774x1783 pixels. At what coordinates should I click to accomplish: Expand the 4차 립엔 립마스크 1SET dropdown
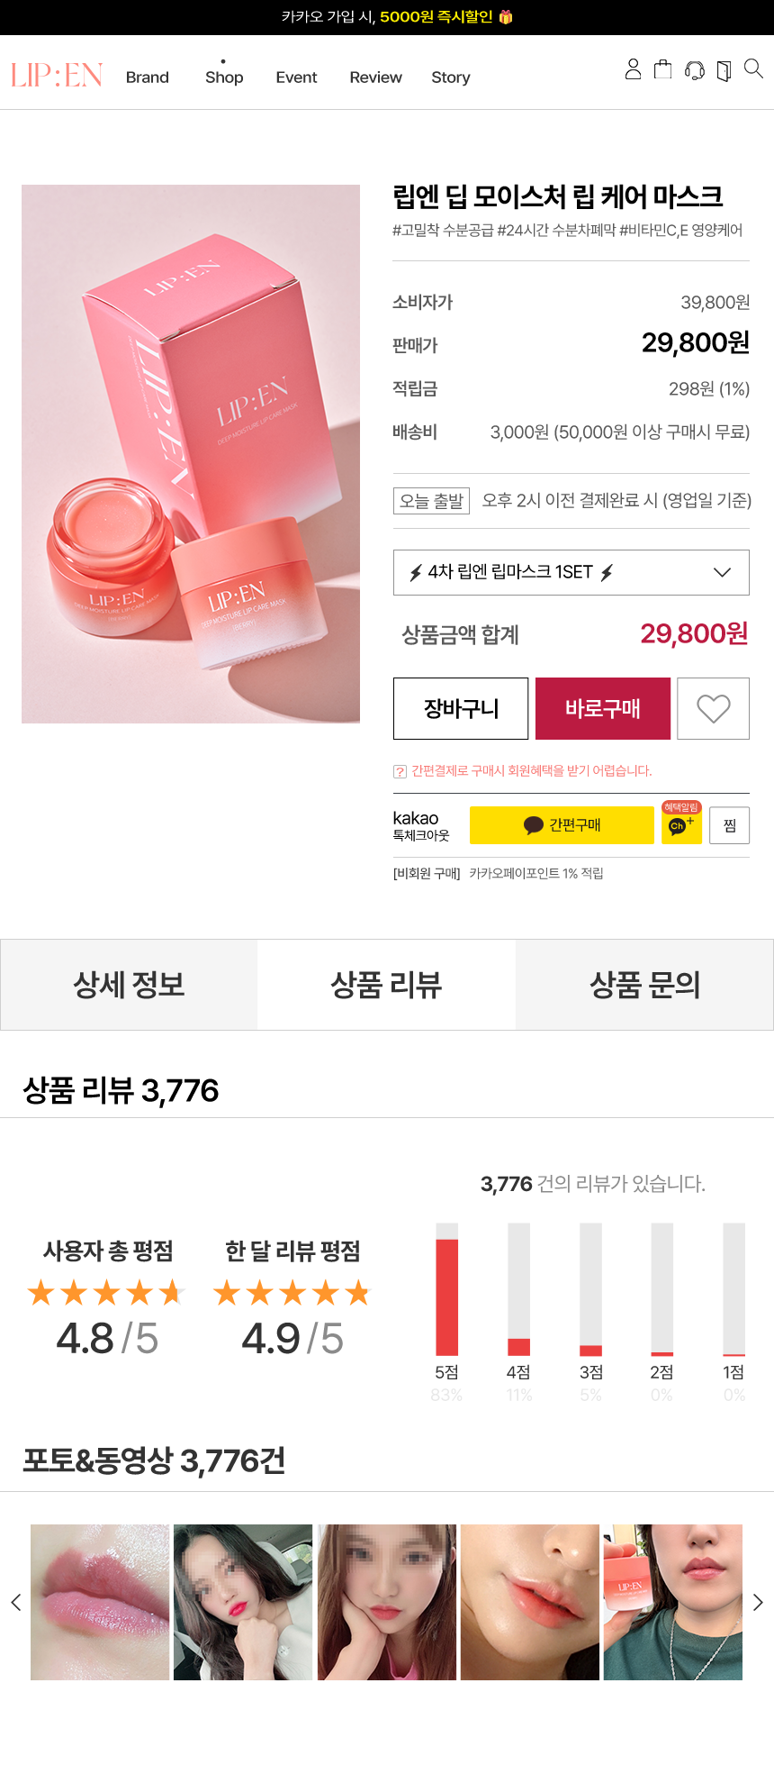[x=571, y=572]
